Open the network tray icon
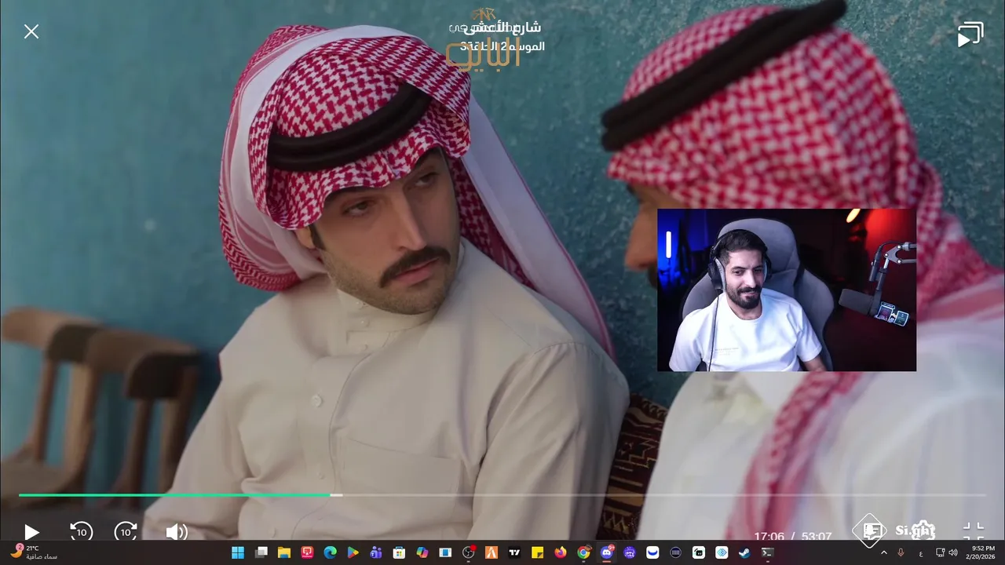 [941, 552]
